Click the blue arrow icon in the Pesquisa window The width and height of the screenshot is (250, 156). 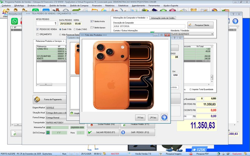[x=235, y=21]
